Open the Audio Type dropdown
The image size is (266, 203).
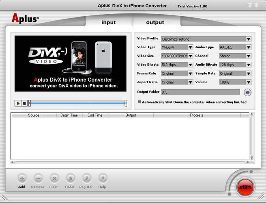[249, 47]
